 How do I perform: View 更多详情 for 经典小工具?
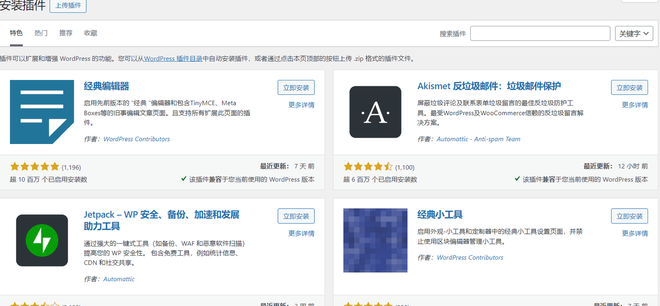[x=635, y=233]
